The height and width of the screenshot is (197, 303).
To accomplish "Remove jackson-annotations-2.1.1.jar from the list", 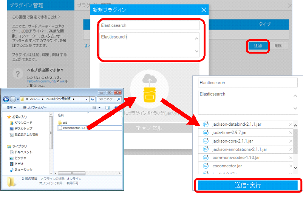I will point(291,149).
